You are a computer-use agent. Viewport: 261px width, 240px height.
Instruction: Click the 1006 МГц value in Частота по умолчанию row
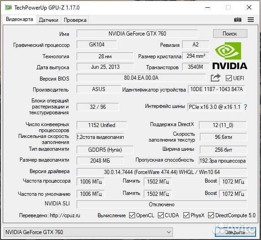pyautogui.click(x=91, y=194)
